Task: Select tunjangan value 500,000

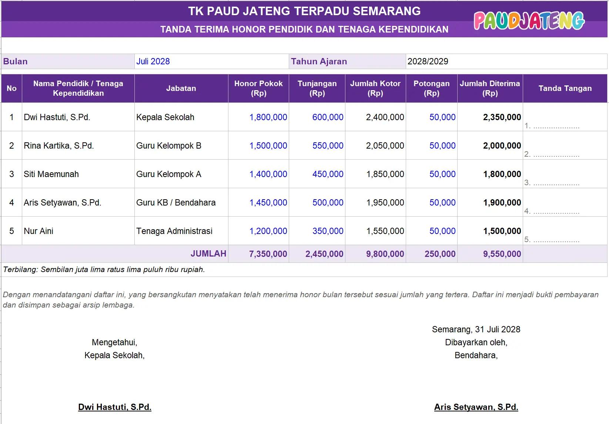Action: 317,203
